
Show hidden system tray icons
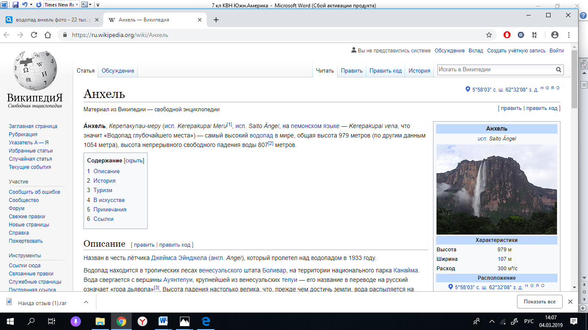pos(492,321)
